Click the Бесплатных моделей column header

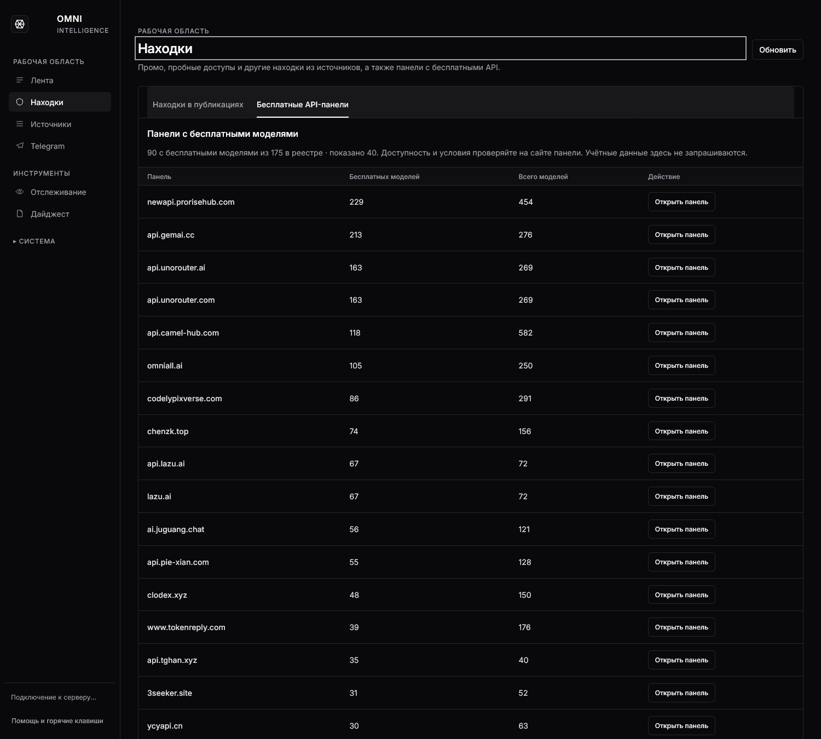[385, 177]
